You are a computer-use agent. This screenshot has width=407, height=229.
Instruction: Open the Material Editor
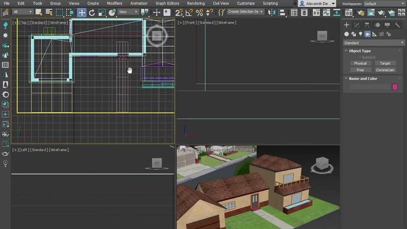(348, 12)
